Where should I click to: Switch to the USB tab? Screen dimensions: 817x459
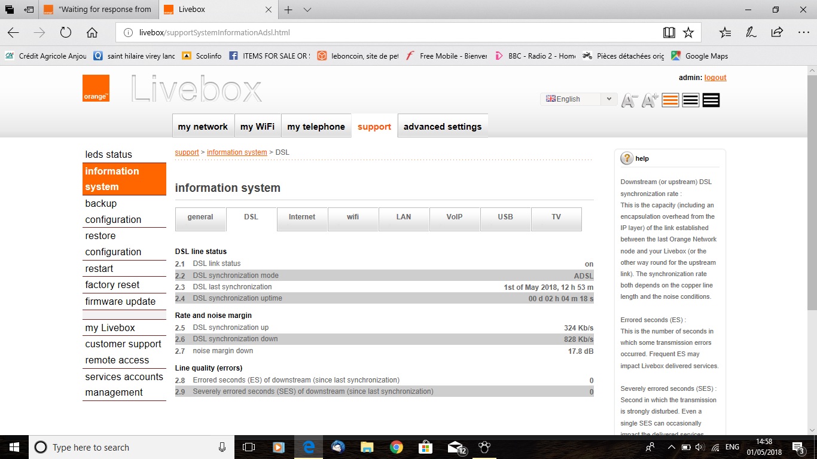(x=505, y=219)
